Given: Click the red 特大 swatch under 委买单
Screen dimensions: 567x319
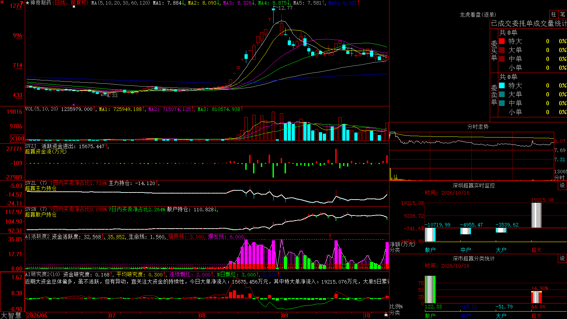Looking at the screenshot, I should (502, 41).
